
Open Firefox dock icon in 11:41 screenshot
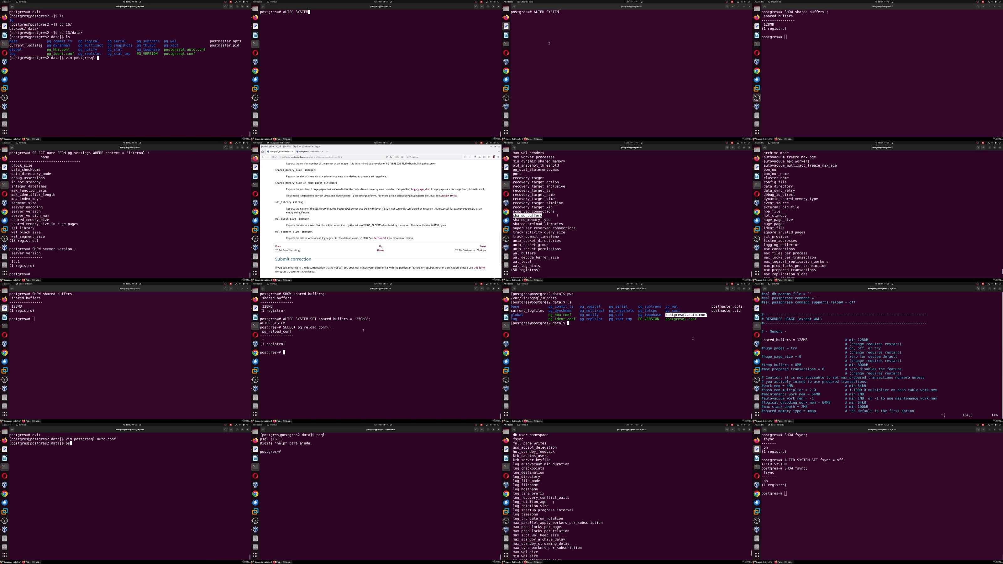coord(5,18)
